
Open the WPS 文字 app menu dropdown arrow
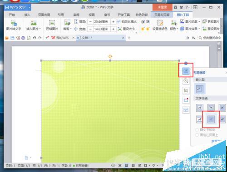pyautogui.click(x=30, y=7)
